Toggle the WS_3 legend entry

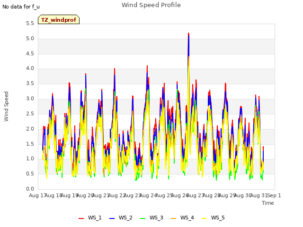pos(151,218)
